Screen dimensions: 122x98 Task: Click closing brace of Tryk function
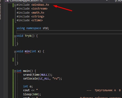click(x=17, y=44)
